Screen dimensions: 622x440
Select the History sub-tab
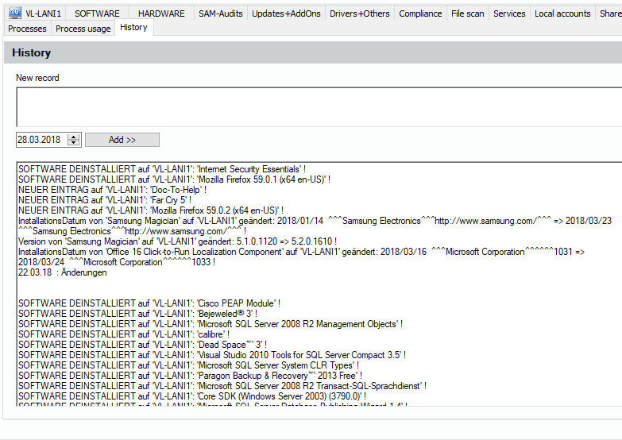pyautogui.click(x=133, y=27)
